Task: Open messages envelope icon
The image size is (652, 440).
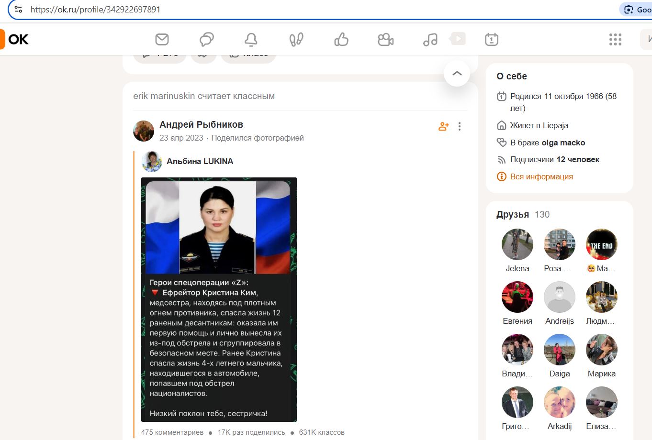Action: coord(162,39)
